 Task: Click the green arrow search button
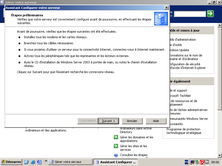pos(210,14)
